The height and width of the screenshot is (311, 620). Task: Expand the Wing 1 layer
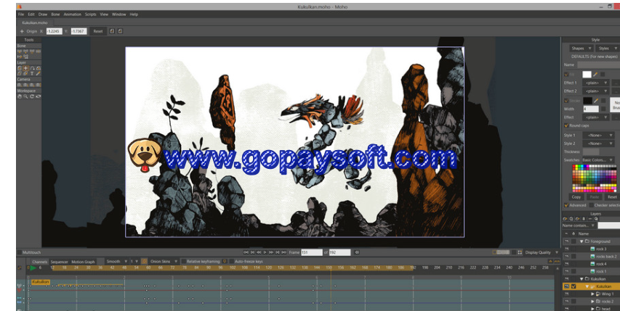[x=592, y=294]
